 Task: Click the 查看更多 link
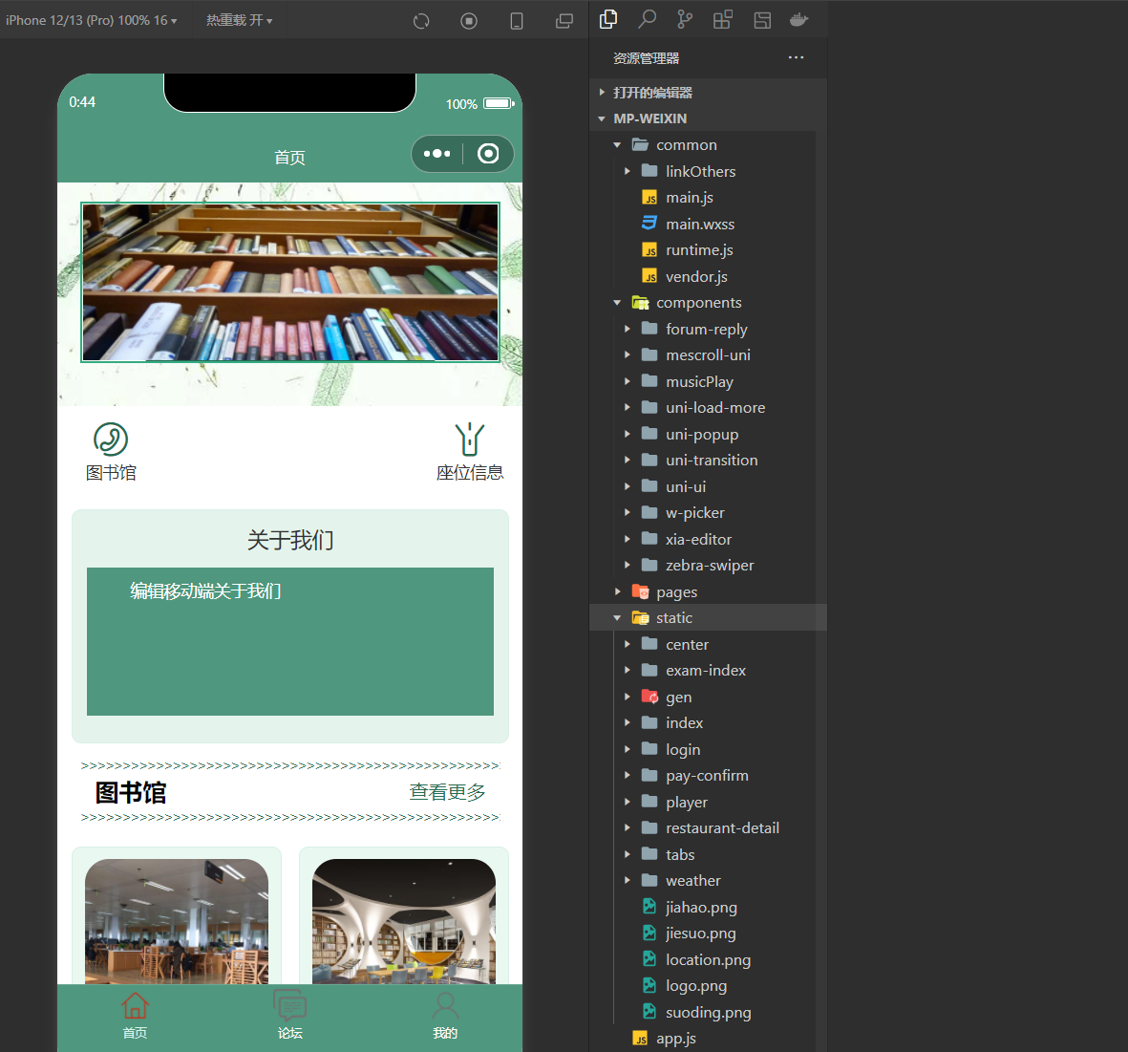pyautogui.click(x=447, y=792)
